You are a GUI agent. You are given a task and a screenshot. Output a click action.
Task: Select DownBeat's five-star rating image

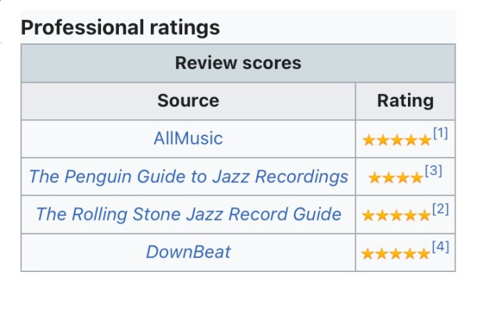pyautogui.click(x=395, y=253)
